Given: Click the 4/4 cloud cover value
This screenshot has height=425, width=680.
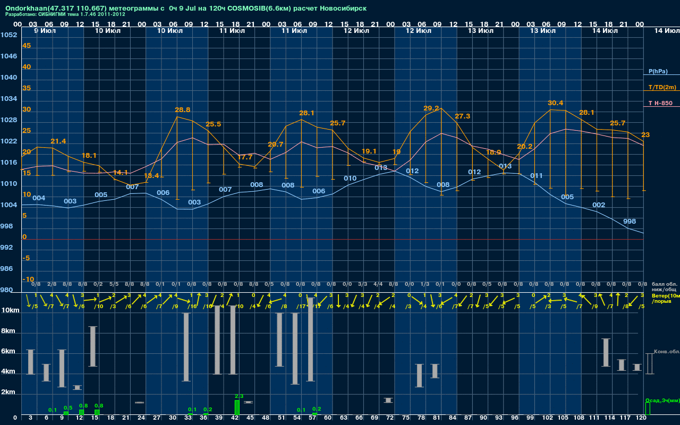Looking at the screenshot, I should tap(378, 284).
